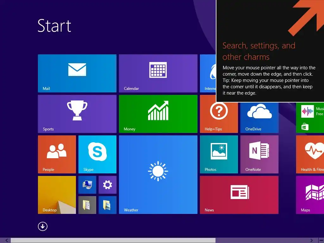This screenshot has height=243, width=324.
Task: Open the Health & Fitness tile
Action: click(310, 154)
